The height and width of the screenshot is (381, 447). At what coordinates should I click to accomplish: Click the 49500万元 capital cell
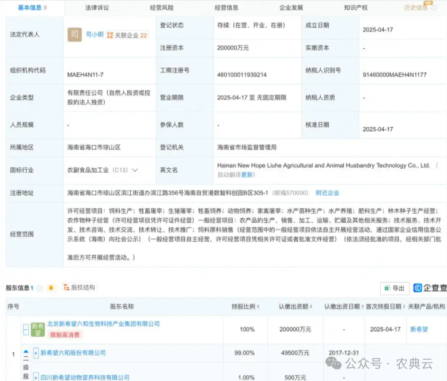point(295,353)
